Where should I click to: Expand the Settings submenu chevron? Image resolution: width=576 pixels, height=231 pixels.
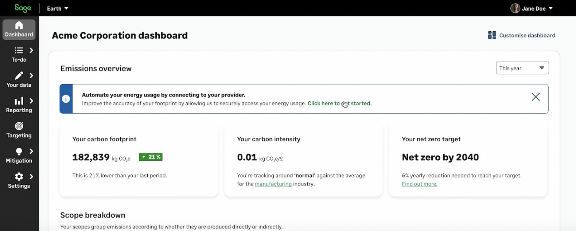[32, 177]
